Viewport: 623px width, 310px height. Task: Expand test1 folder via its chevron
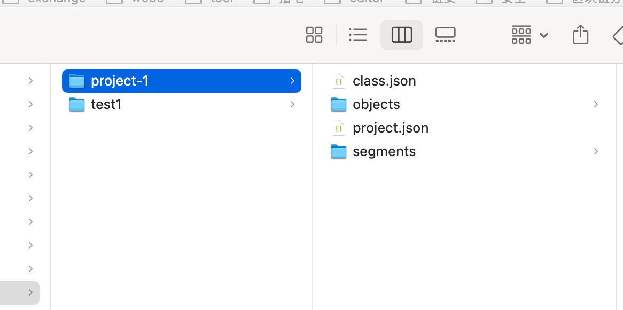pyautogui.click(x=292, y=104)
